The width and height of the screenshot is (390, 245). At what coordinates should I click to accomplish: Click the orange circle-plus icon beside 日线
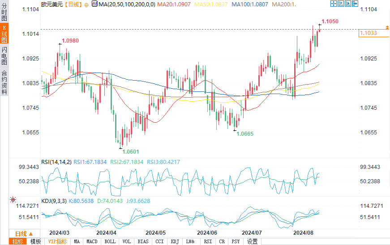pos(86,5)
